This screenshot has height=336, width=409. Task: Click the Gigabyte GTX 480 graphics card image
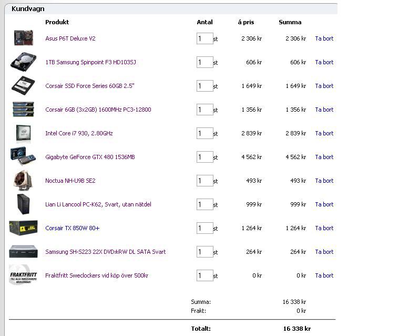(23, 157)
